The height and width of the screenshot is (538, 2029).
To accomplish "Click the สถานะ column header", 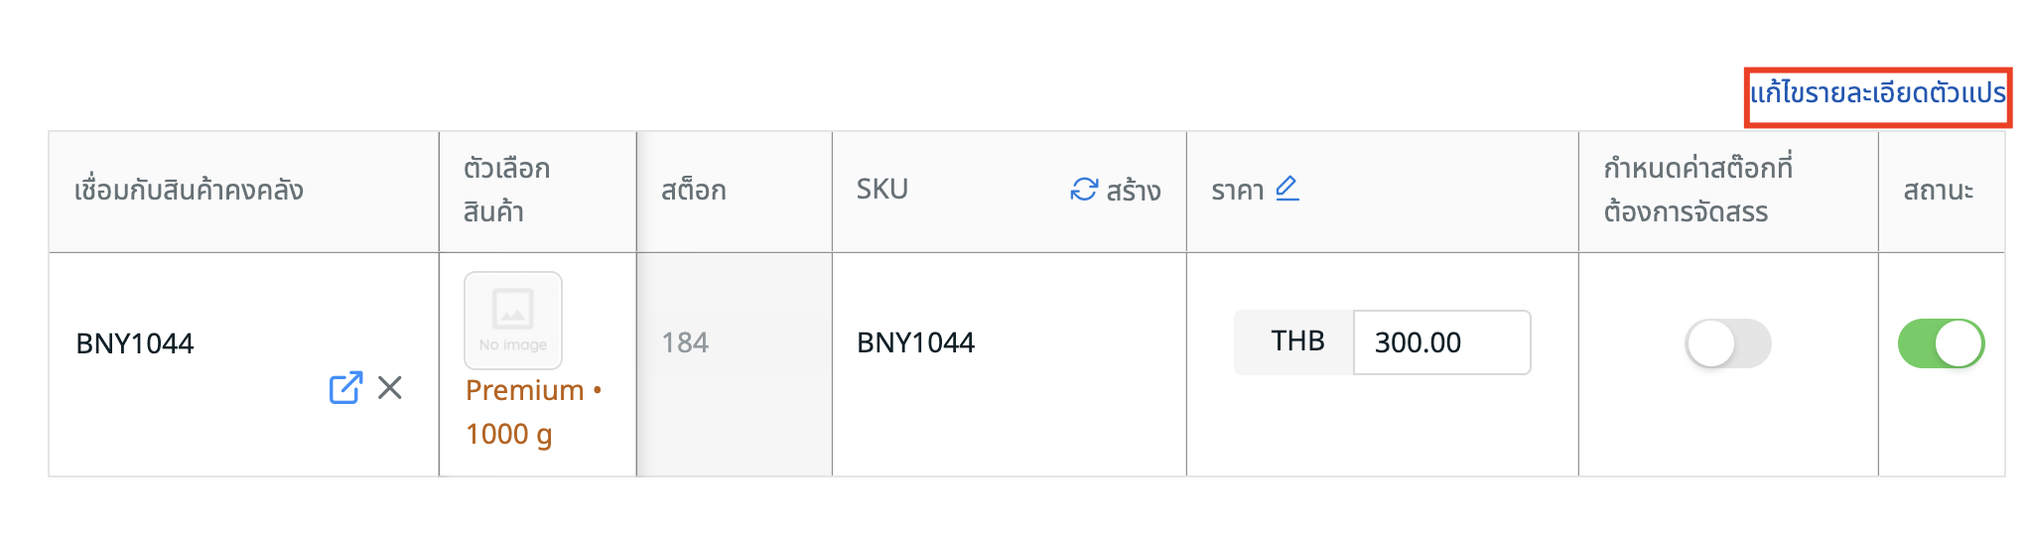I will (1938, 191).
